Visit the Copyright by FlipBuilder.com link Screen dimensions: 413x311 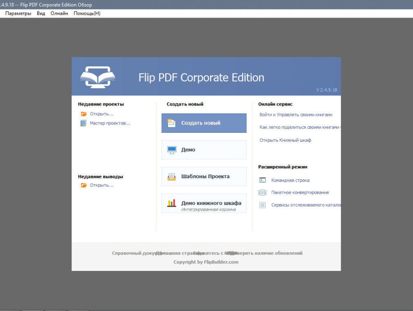tap(206, 262)
